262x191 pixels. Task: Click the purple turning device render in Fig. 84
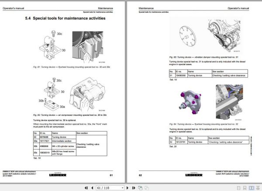click(190, 102)
